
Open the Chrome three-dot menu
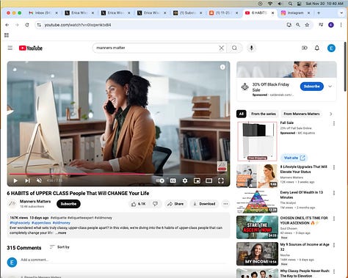tap(341, 25)
